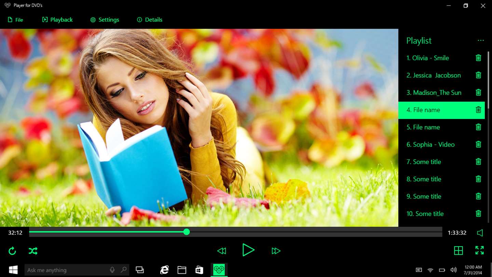Open the Settings menu
Screen dimensions: 492x277
point(105,20)
